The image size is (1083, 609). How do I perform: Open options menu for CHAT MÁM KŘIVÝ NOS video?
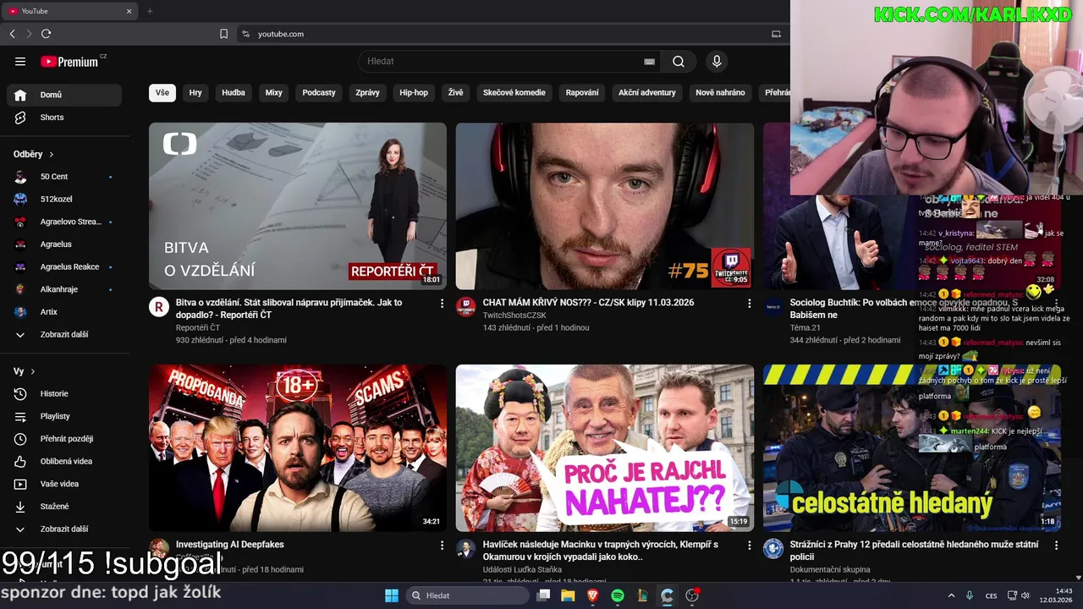749,303
